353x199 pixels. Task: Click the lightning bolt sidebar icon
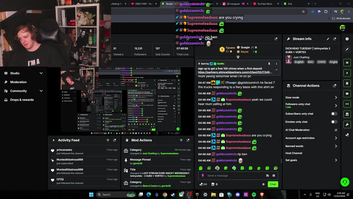coord(347,73)
